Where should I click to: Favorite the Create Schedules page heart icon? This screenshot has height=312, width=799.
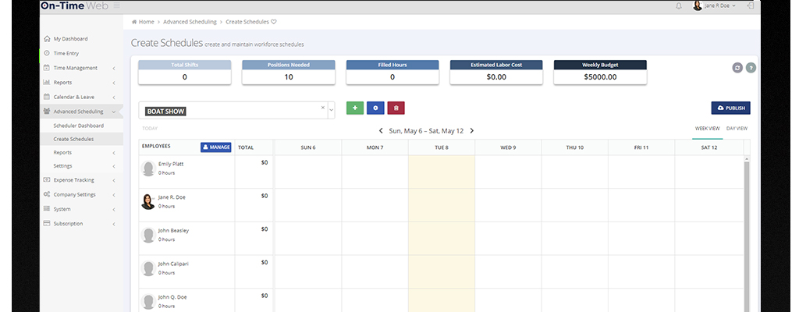point(273,22)
